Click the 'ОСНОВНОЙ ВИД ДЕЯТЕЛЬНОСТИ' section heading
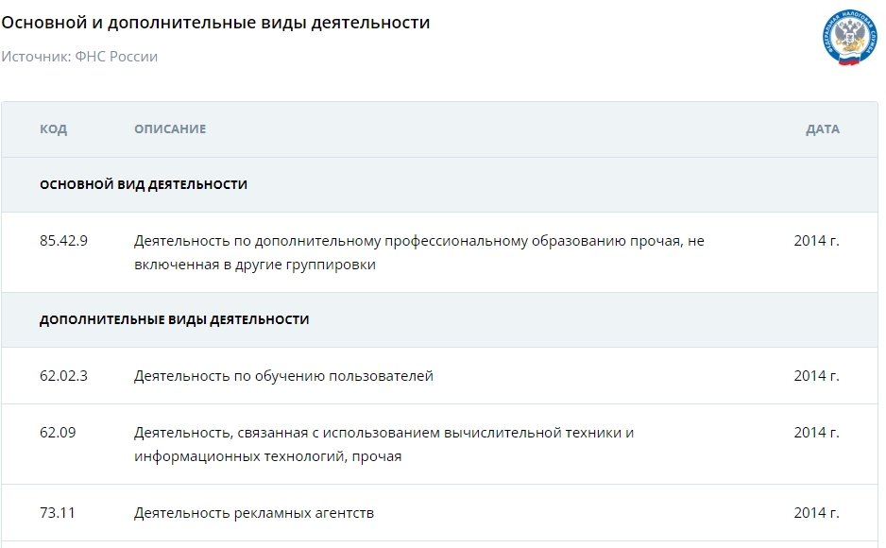 point(144,184)
